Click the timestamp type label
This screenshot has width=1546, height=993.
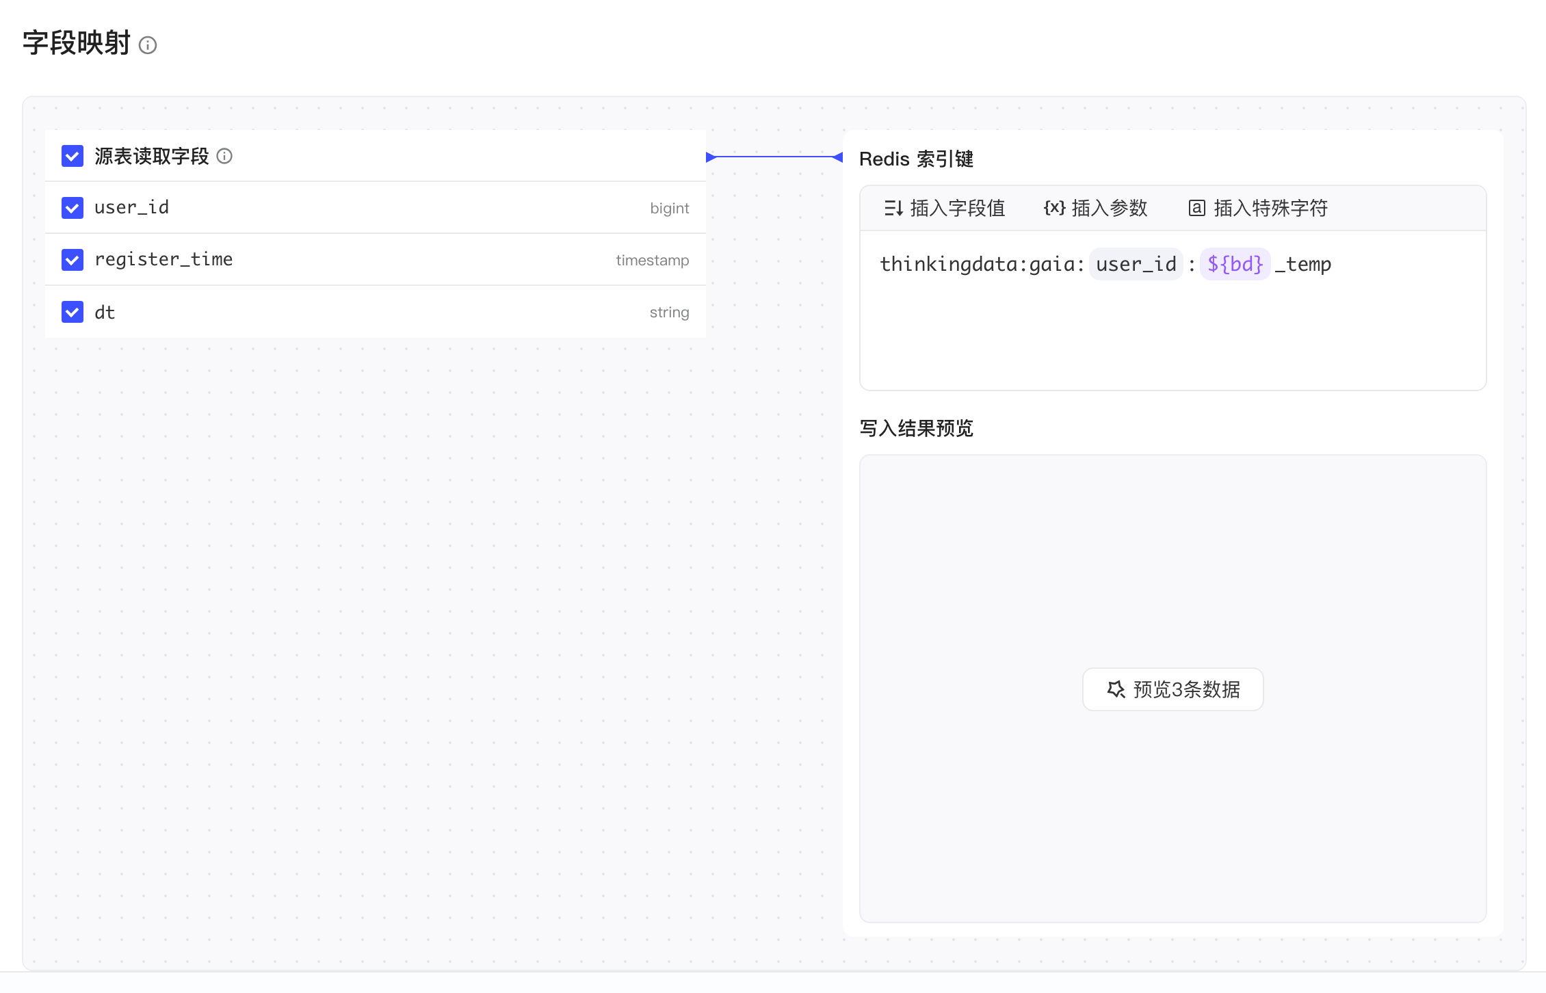(652, 261)
